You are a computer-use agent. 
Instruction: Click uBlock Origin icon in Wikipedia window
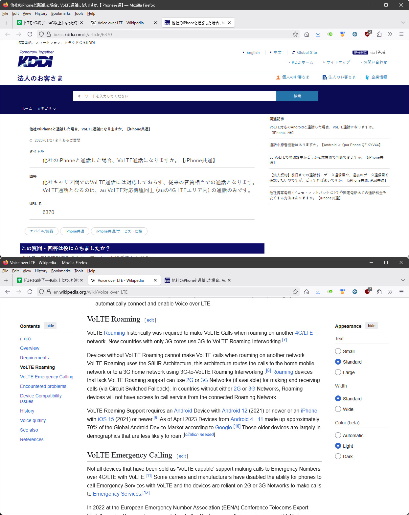pyautogui.click(x=368, y=291)
